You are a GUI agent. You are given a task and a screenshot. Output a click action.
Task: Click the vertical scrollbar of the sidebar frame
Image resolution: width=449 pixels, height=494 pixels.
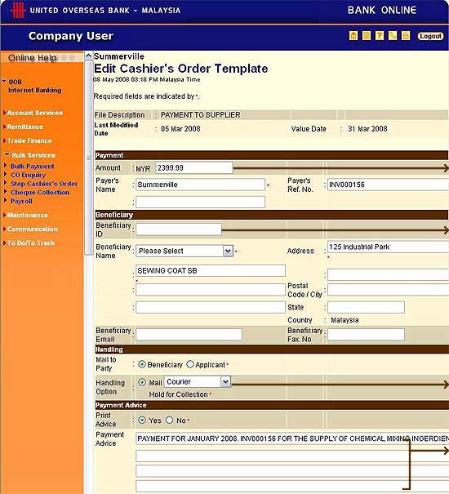point(88,158)
